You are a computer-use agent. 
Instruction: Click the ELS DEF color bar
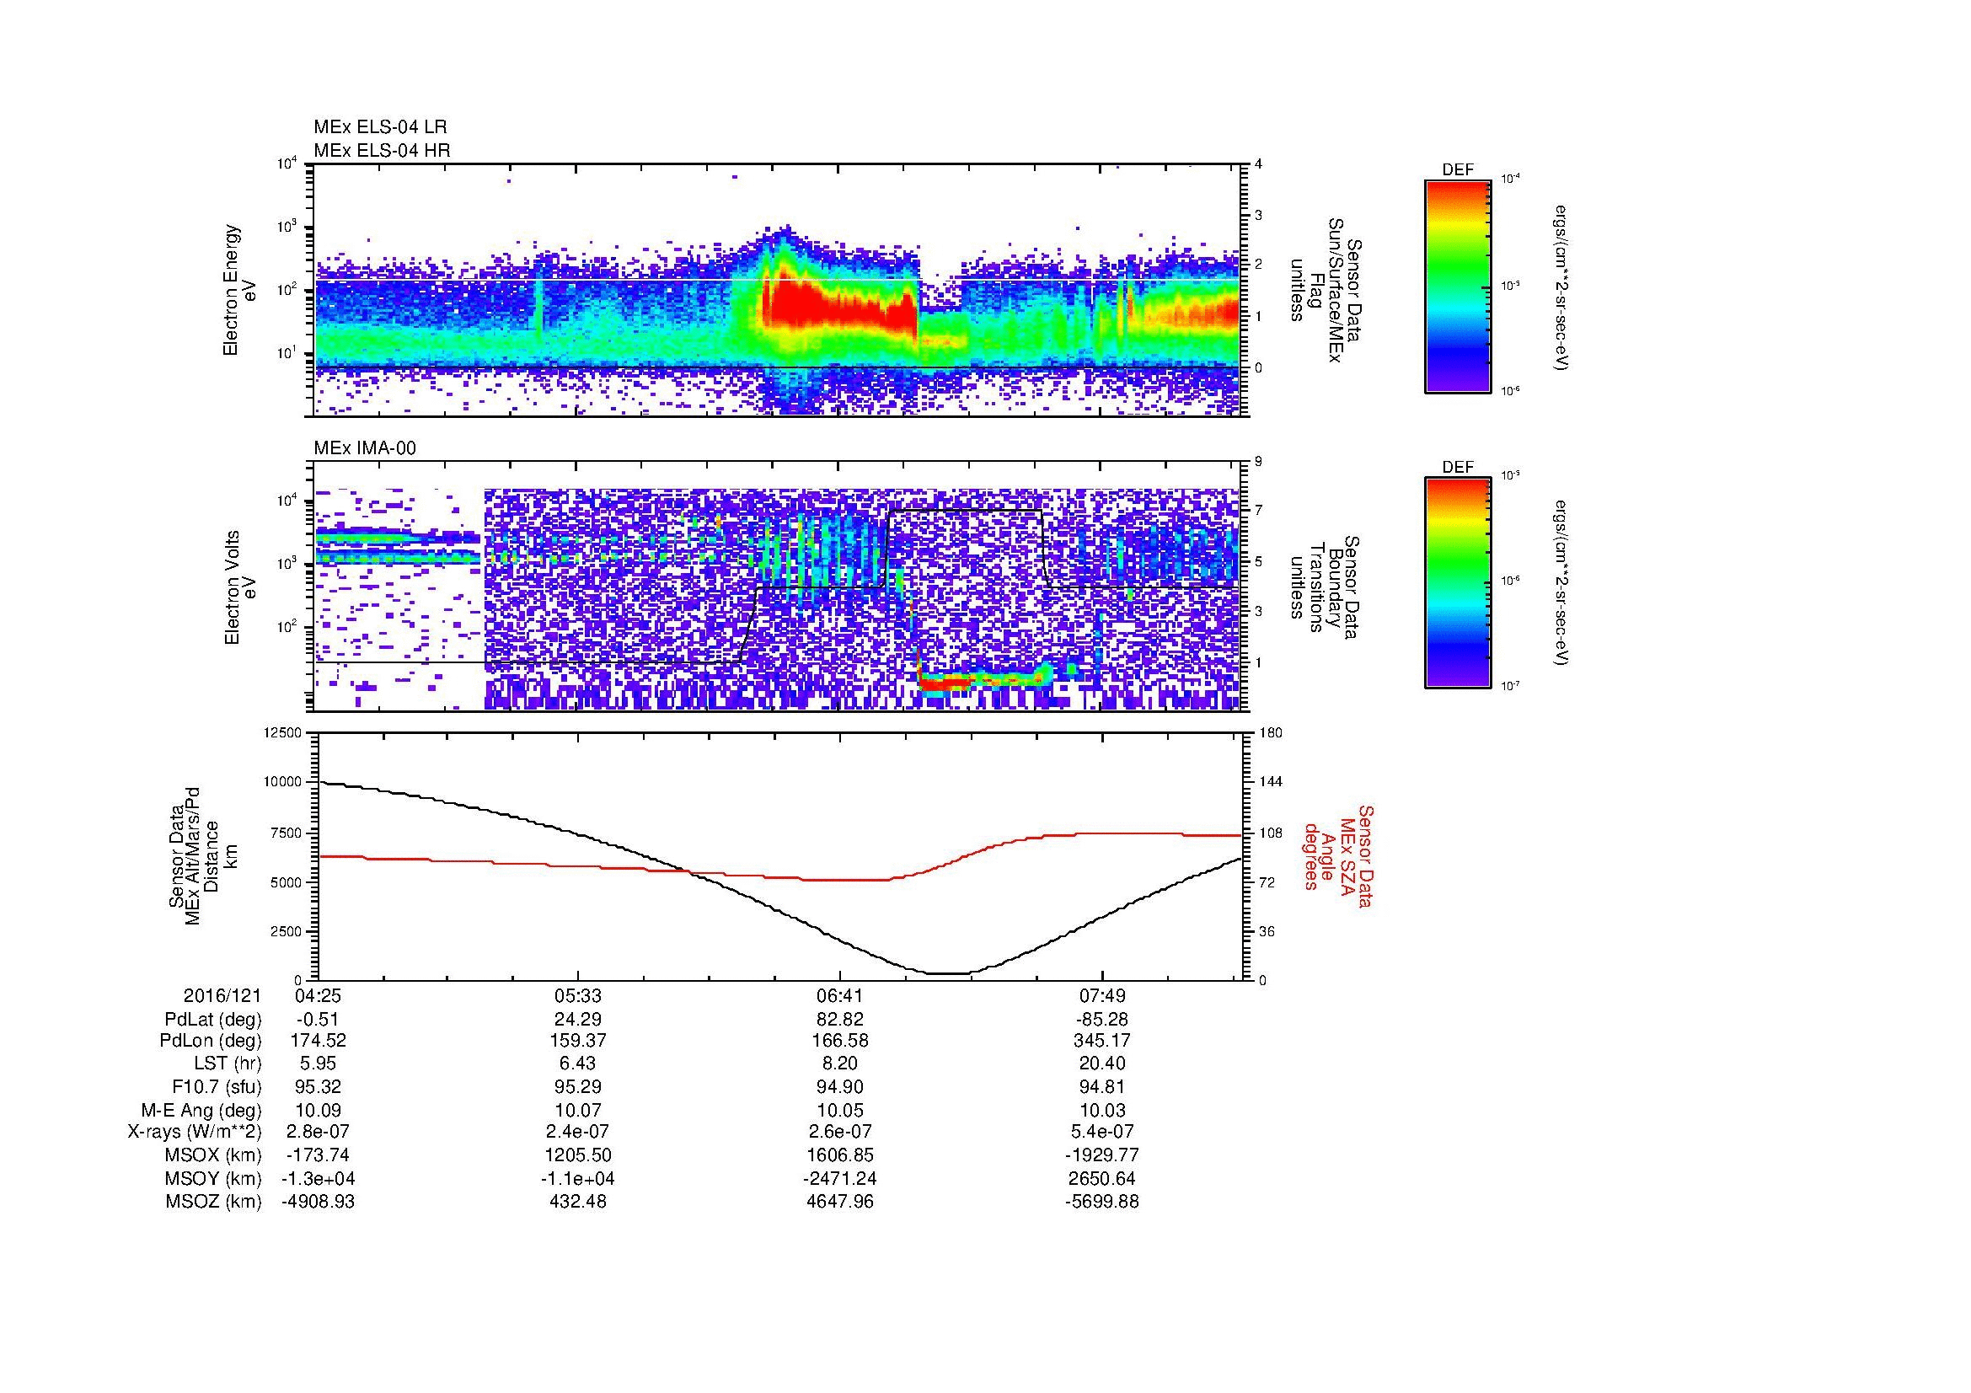(x=1458, y=286)
